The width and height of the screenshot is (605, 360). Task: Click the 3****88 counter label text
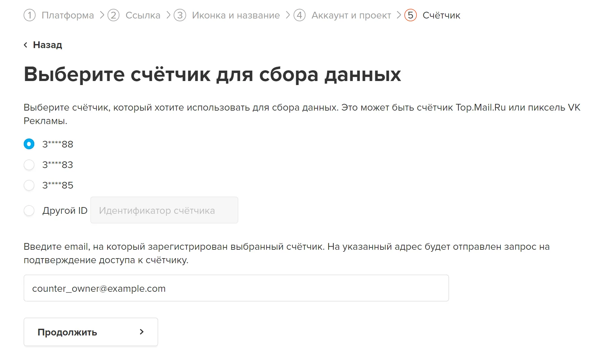click(x=58, y=144)
